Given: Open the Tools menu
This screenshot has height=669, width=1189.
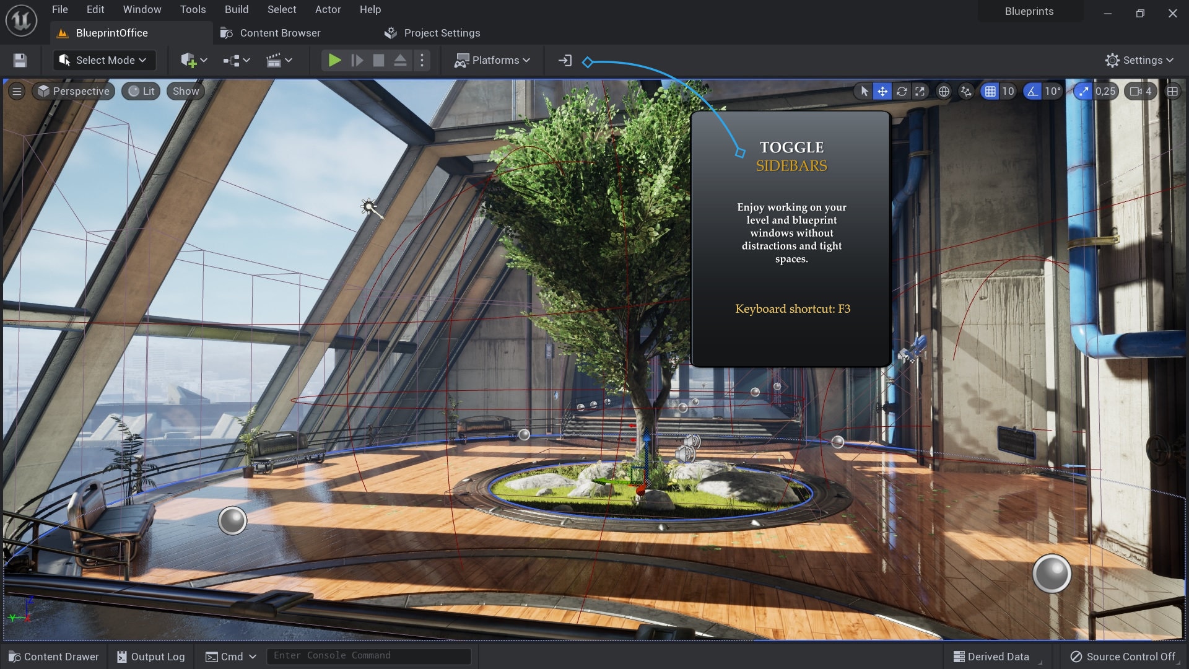Looking at the screenshot, I should 193,9.
